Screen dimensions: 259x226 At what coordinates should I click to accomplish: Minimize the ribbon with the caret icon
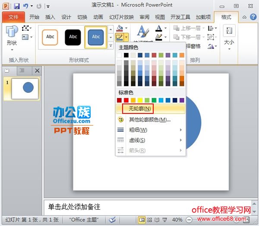[244, 17]
